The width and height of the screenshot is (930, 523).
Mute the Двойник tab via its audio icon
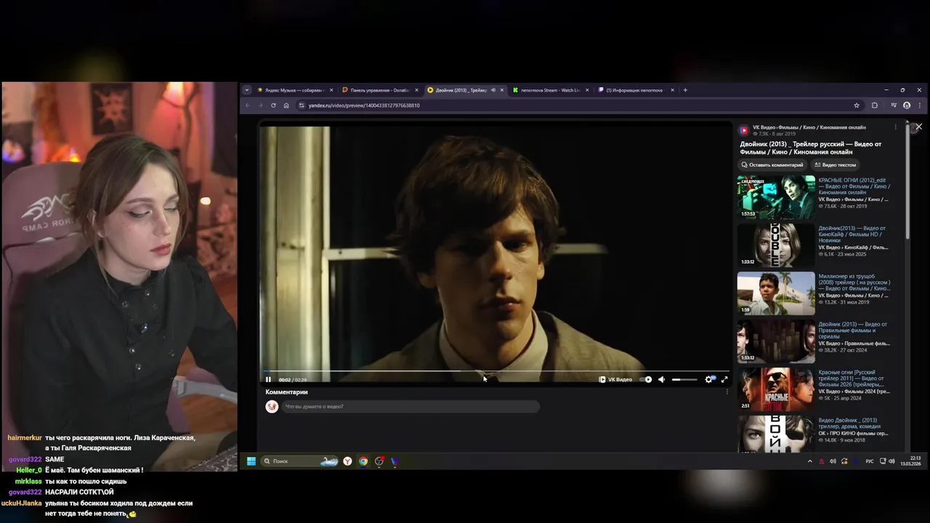click(x=493, y=90)
